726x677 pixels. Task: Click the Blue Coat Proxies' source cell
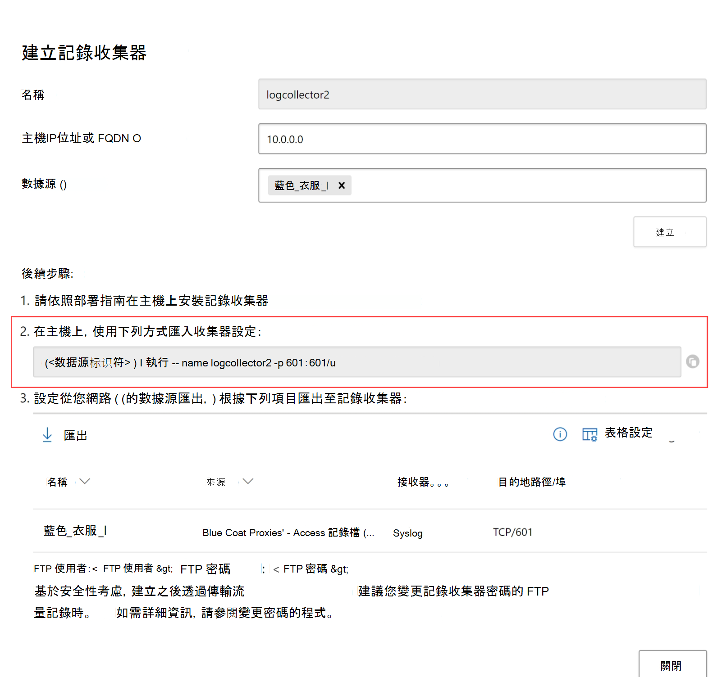click(x=288, y=533)
